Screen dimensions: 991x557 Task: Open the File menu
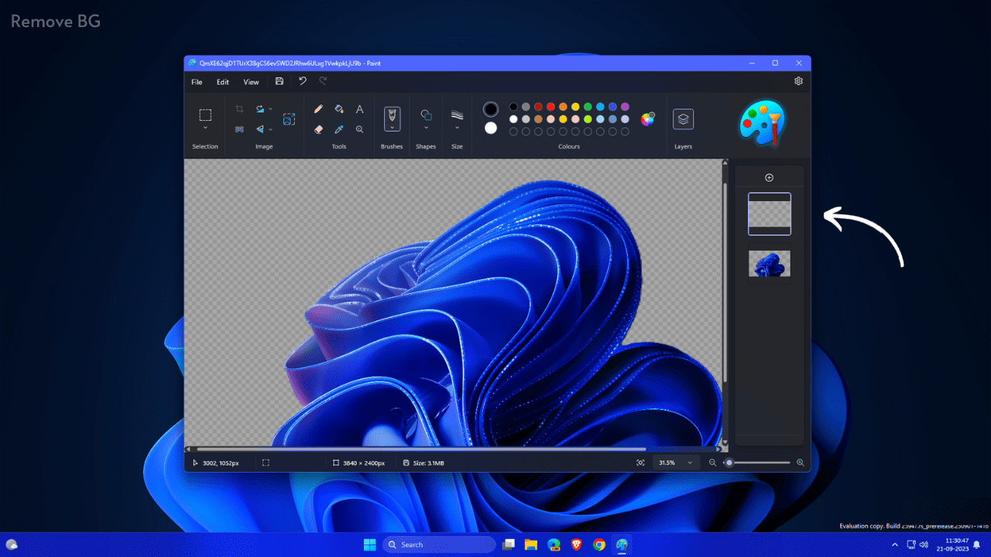click(197, 82)
